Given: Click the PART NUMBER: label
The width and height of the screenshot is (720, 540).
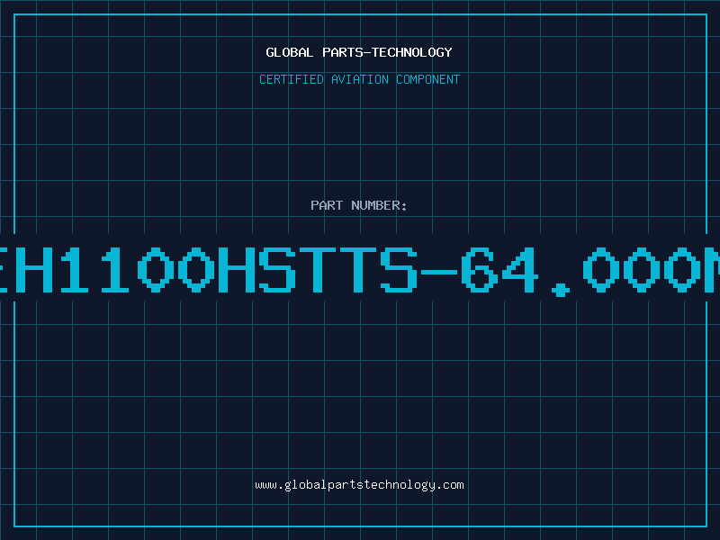Looking at the screenshot, I should click(x=359, y=205).
